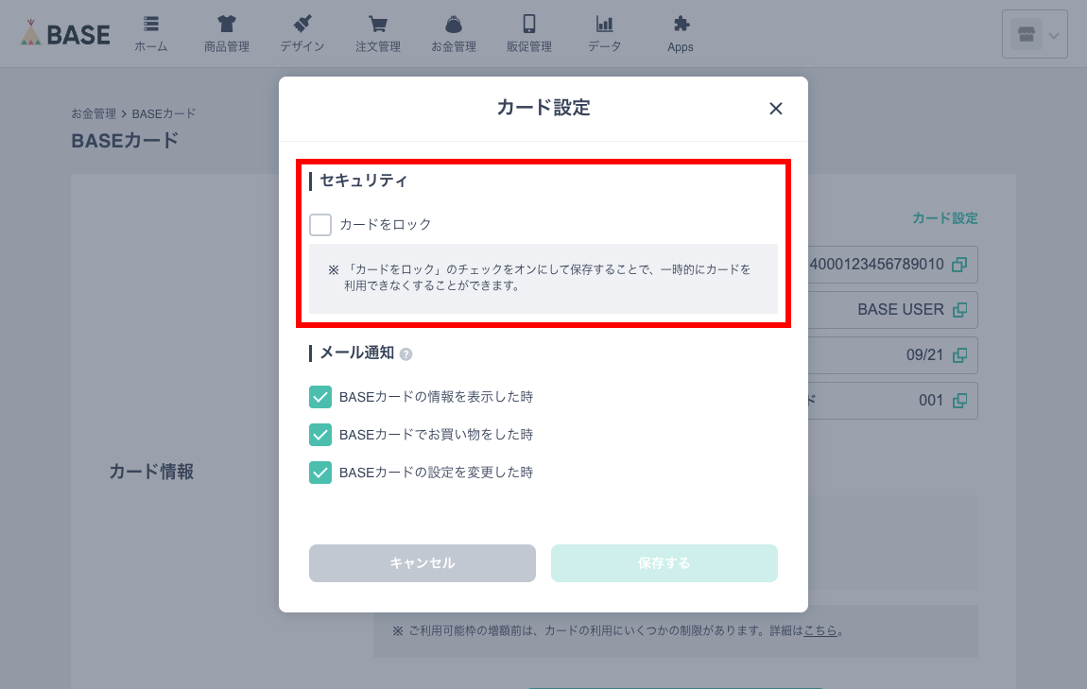
Task: Uncheck BASEカードの情報を表示した時
Action: (320, 397)
